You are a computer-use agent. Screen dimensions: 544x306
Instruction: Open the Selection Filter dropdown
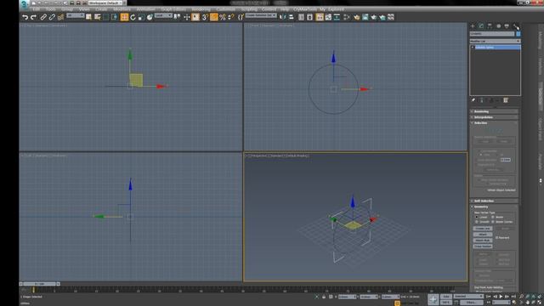76,15
